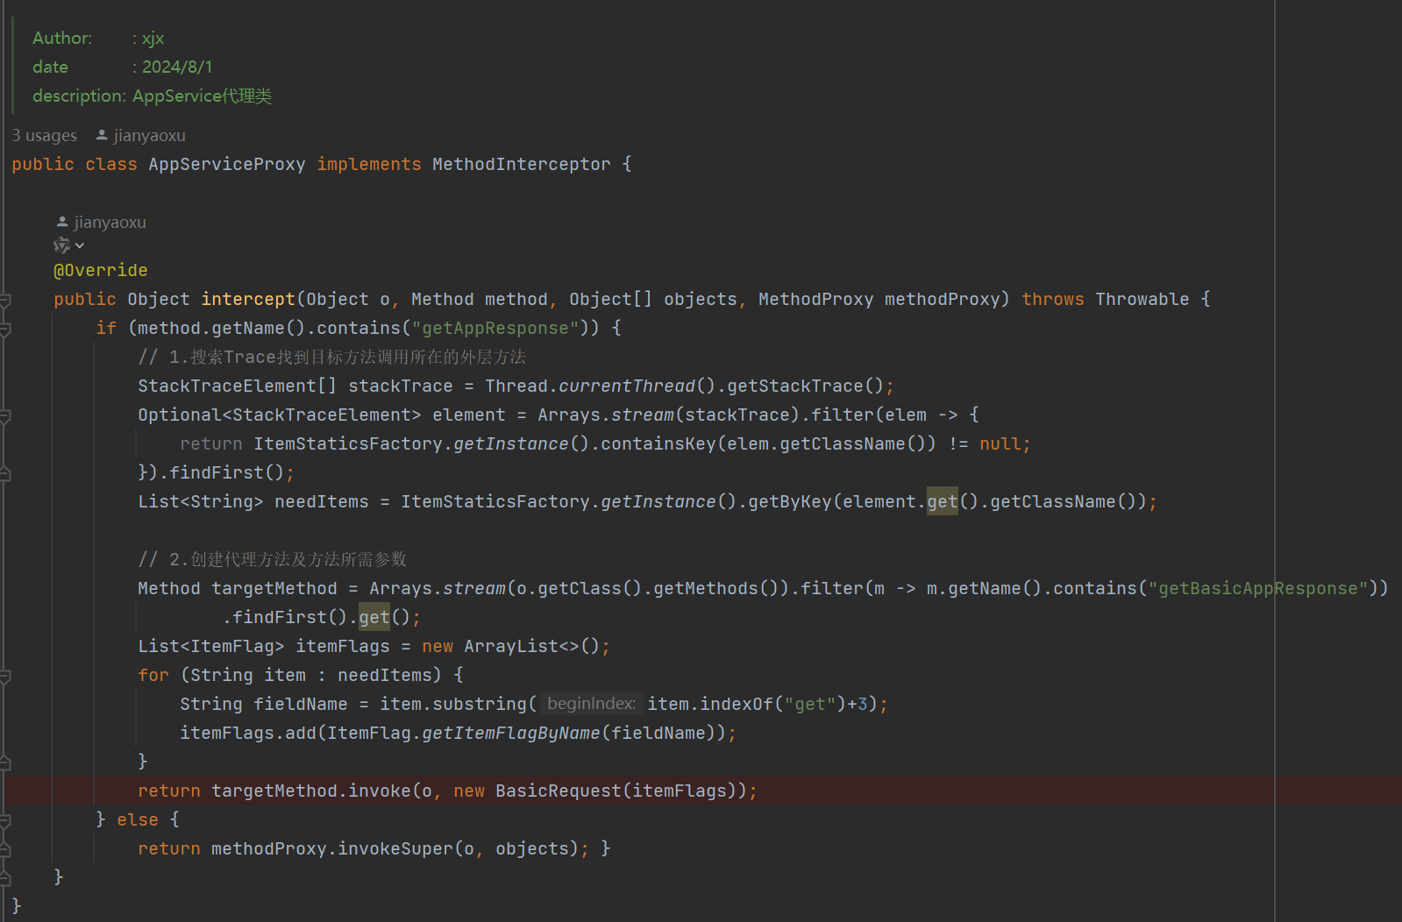The width and height of the screenshot is (1402, 922).
Task: Click the @Override annotation
Action: click(x=101, y=270)
